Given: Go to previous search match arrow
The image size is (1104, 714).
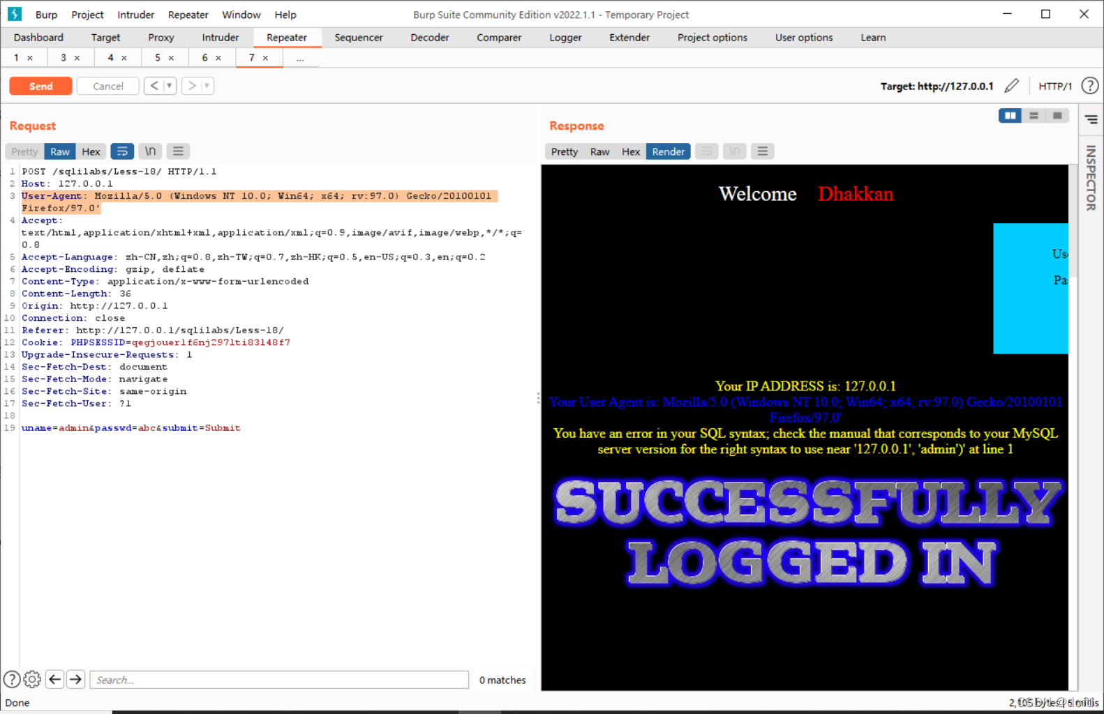Looking at the screenshot, I should click(55, 679).
